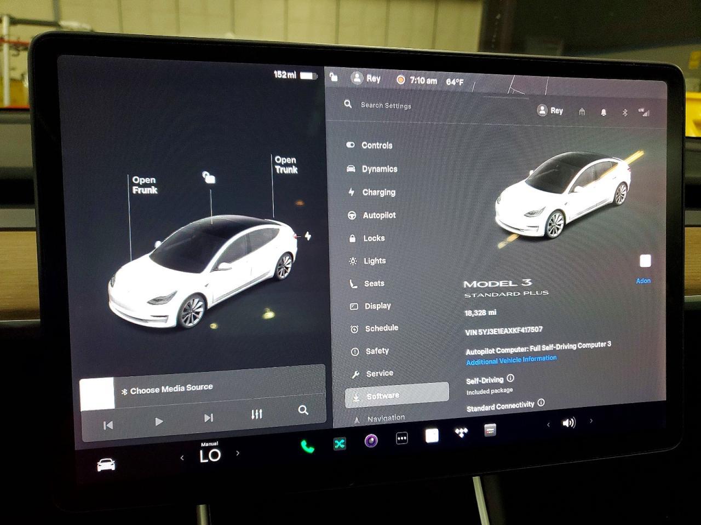Open the all apps three-dots launcher
Image resolution: width=701 pixels, height=525 pixels.
402,438
